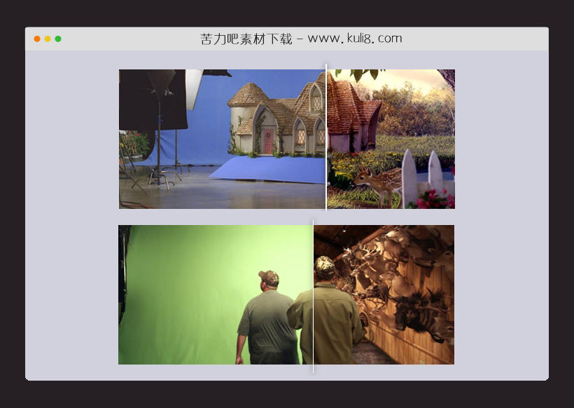
Task: Click the orange close dot in title bar
Action: [37, 39]
